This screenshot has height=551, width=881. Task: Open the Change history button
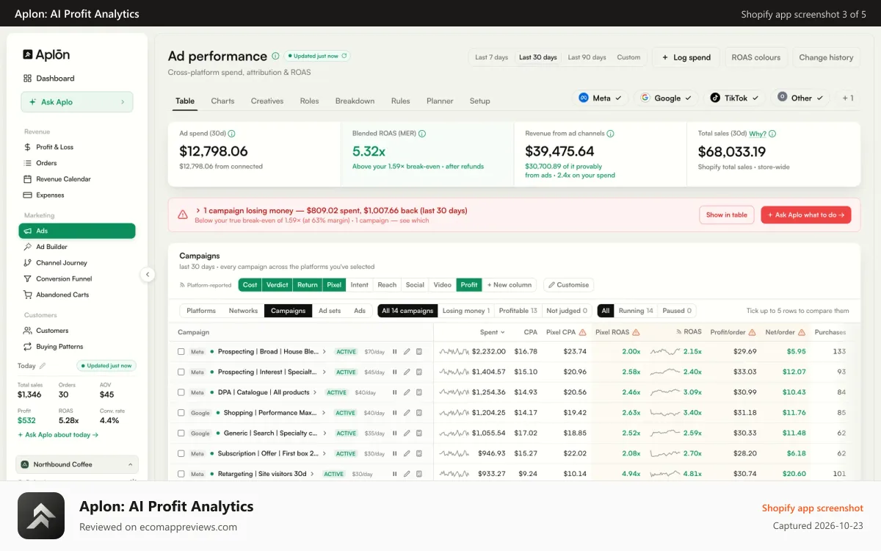click(x=826, y=57)
